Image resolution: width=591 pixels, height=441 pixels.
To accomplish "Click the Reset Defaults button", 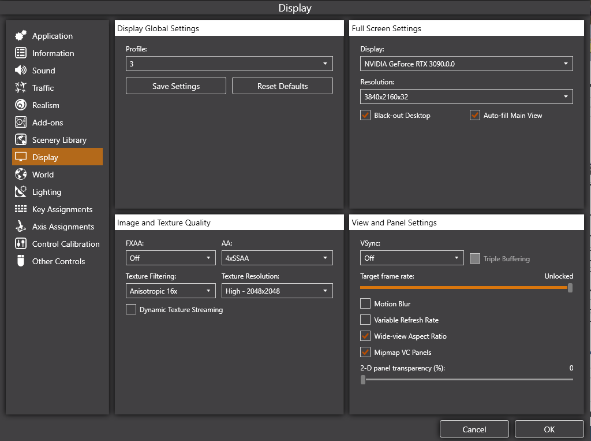I will [282, 86].
